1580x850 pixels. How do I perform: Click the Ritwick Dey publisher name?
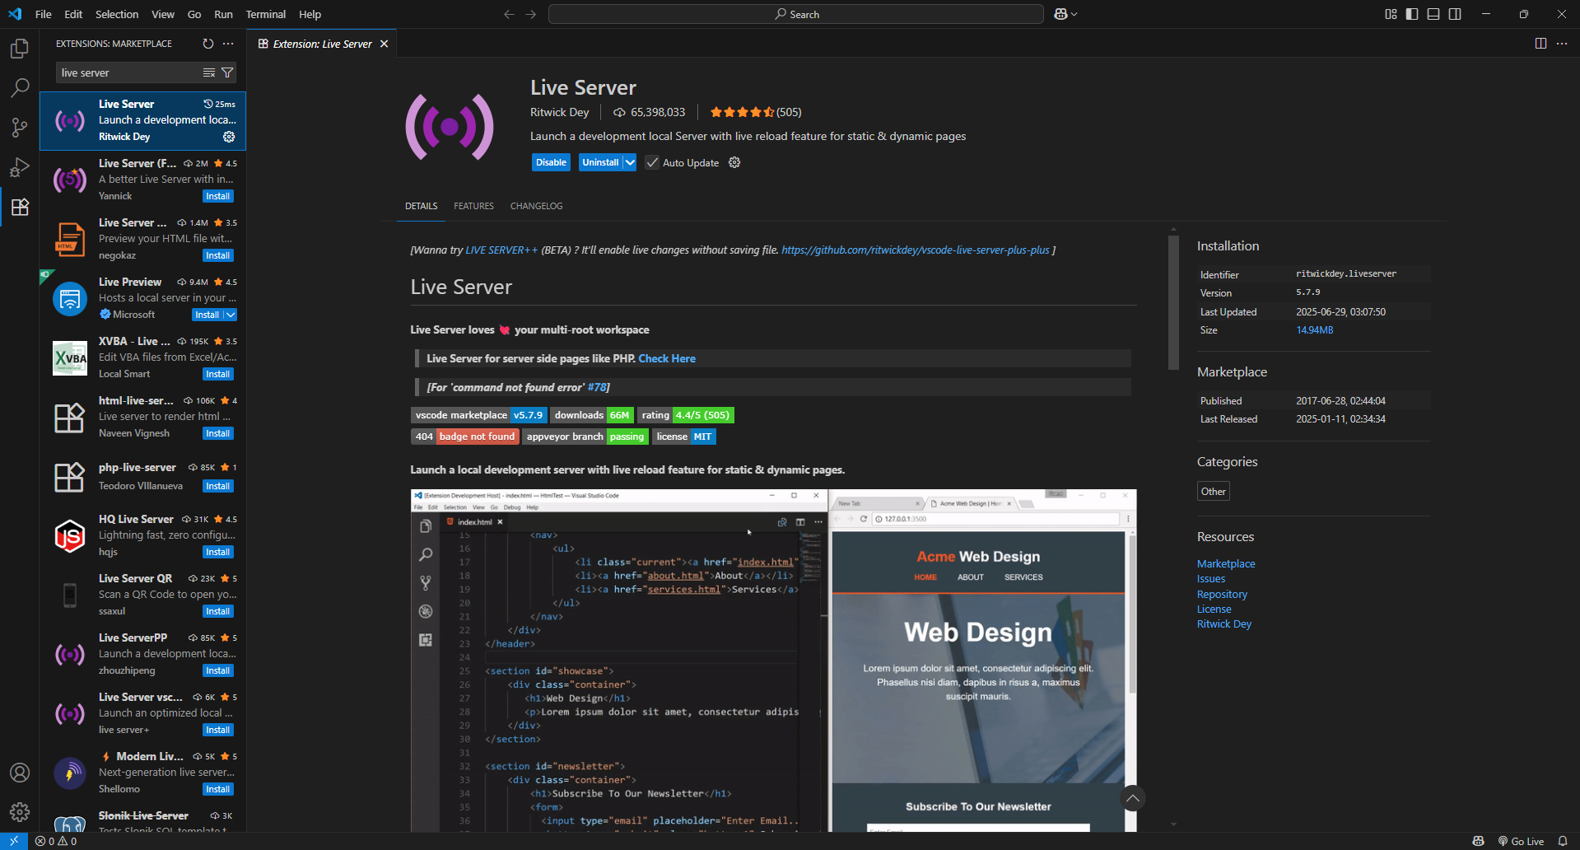click(559, 112)
